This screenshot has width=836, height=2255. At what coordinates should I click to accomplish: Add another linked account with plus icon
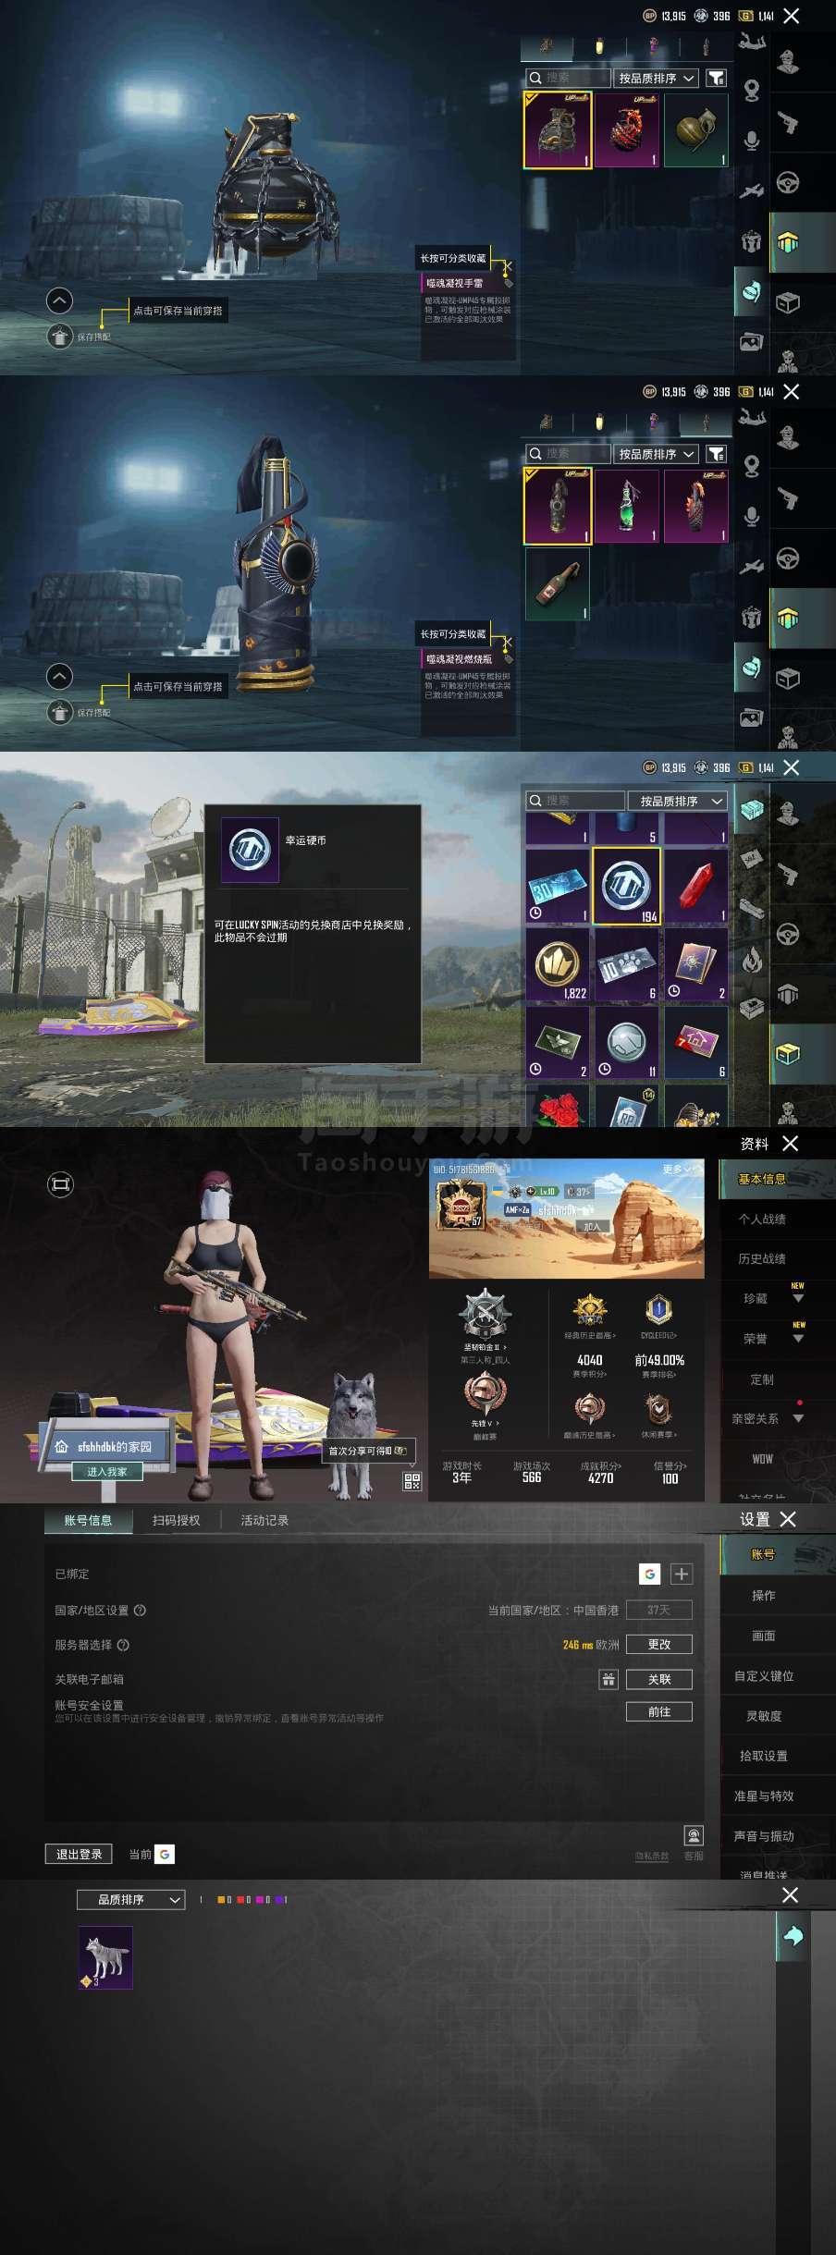[x=682, y=1574]
